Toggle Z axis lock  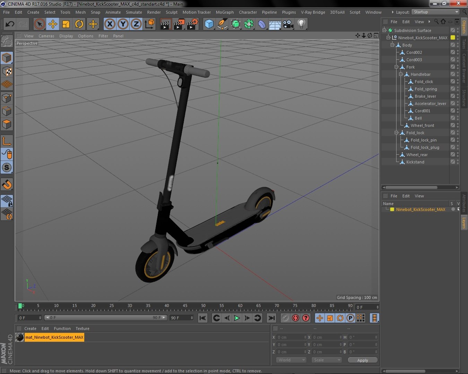(136, 24)
